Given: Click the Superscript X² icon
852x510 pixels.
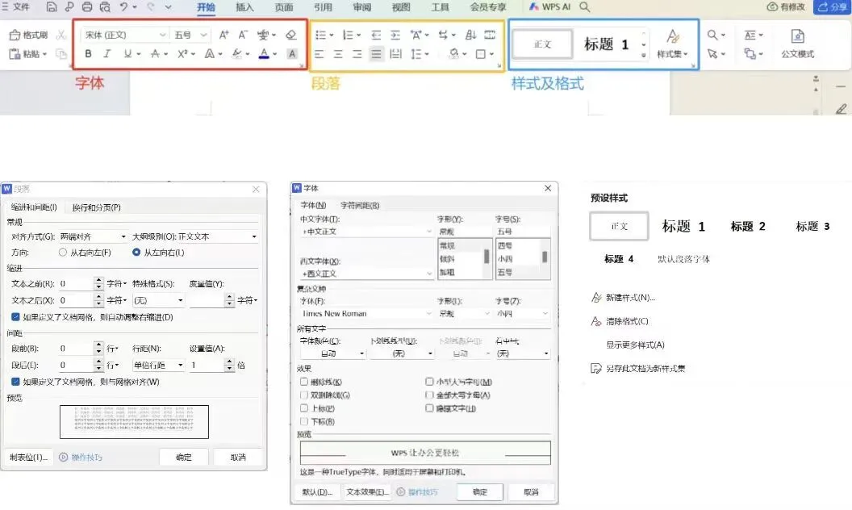Looking at the screenshot, I should point(182,54).
